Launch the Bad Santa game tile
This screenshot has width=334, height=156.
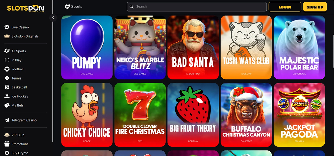point(193,47)
